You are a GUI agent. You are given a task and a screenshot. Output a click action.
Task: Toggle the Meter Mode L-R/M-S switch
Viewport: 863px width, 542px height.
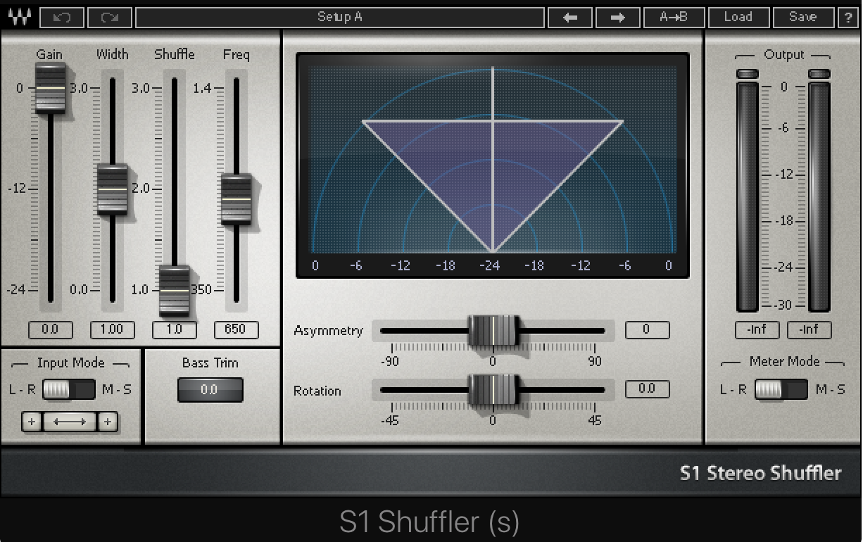[x=781, y=389]
